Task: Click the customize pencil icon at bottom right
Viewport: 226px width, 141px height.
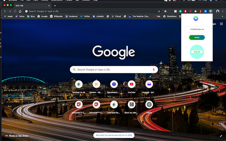Action: coord(221,136)
